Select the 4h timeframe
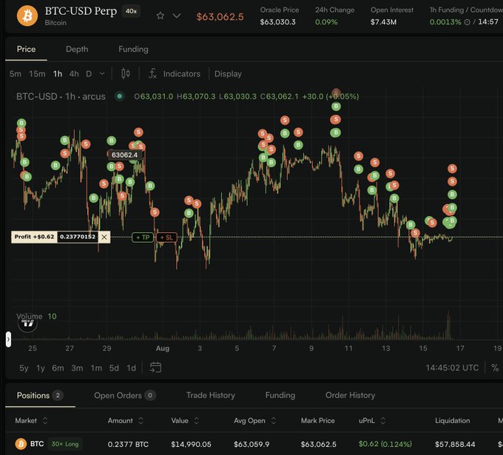 (x=74, y=74)
